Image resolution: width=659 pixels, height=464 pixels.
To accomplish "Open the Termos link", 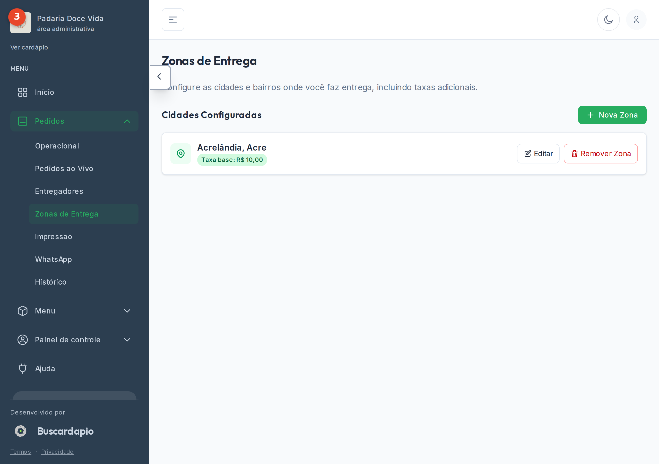I will click(x=21, y=452).
